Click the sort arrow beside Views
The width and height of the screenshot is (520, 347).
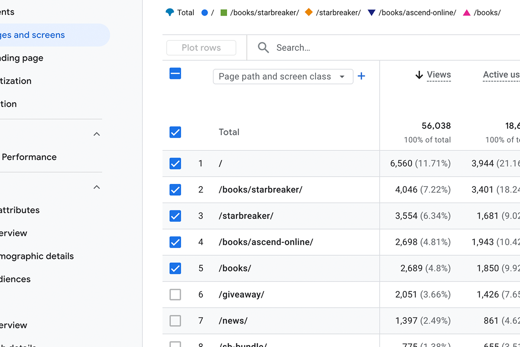419,75
